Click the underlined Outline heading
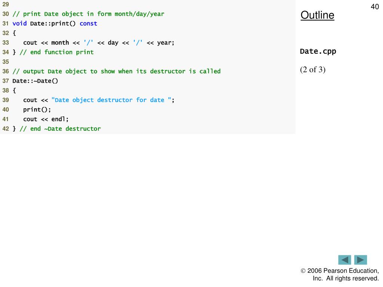The width and height of the screenshot is (383, 287). coord(317,15)
